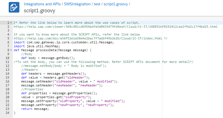Click line number 24 in the gutter
Screen dimensions: 223x118
(8, 113)
